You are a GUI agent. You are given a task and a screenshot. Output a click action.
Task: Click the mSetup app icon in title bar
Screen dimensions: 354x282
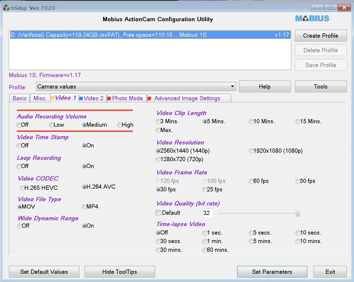pyautogui.click(x=6, y=8)
